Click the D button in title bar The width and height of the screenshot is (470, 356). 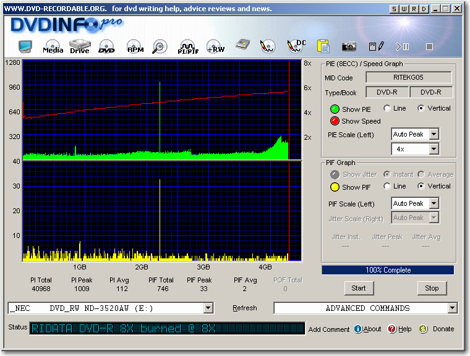tap(424, 9)
